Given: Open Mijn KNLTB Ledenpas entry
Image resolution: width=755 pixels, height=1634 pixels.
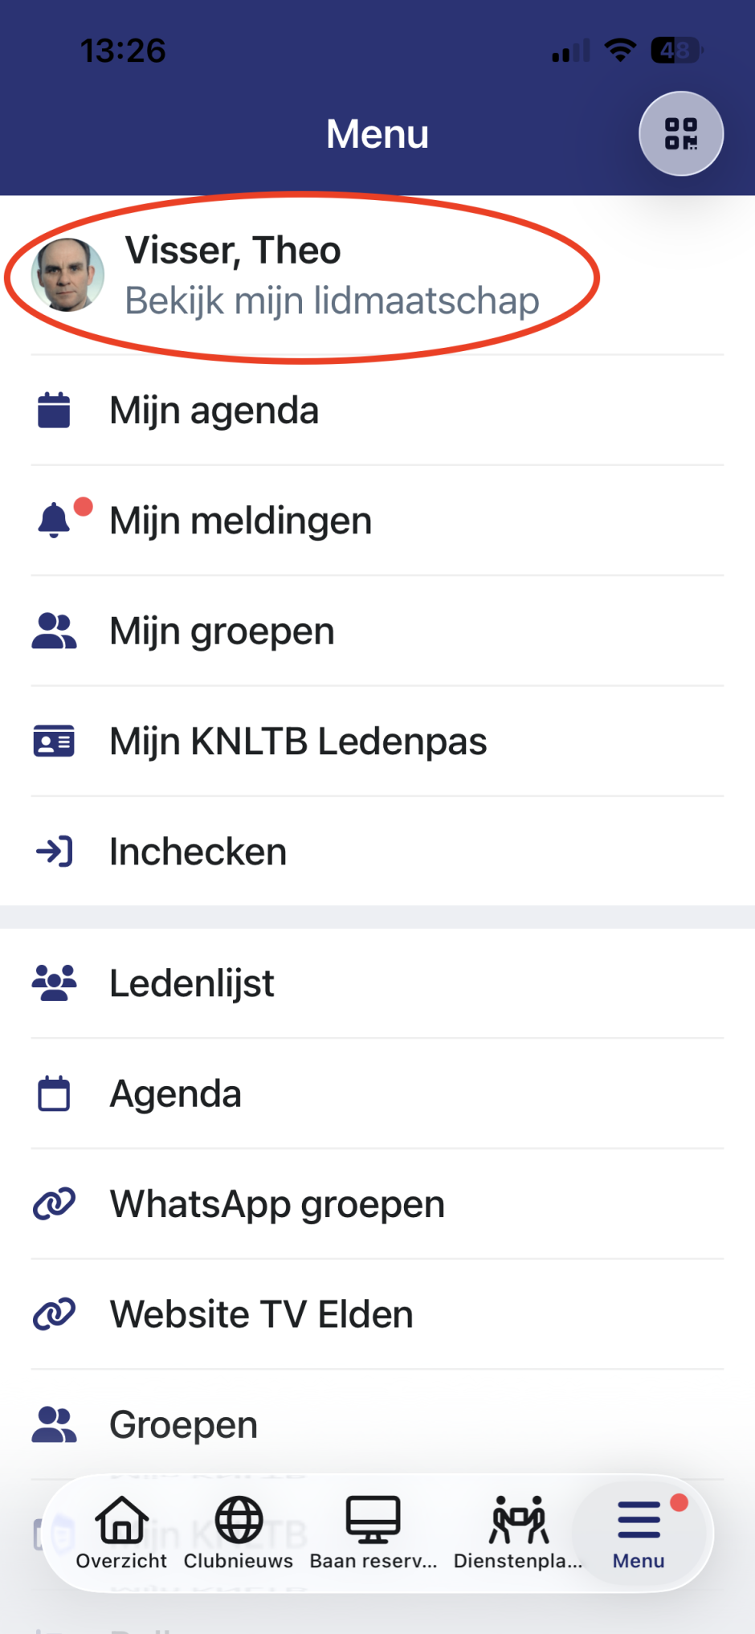Looking at the screenshot, I should pyautogui.click(x=298, y=741).
